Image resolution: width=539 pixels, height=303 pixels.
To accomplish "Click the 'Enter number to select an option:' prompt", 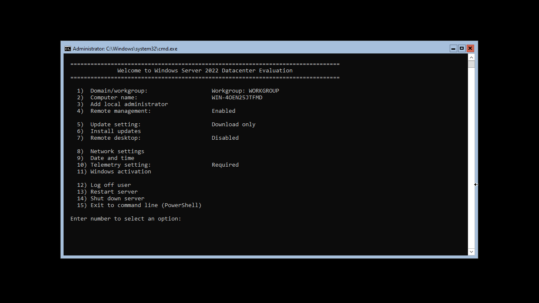I will point(126,219).
